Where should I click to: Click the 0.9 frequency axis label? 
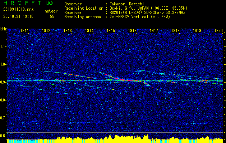(x=3, y=82)
